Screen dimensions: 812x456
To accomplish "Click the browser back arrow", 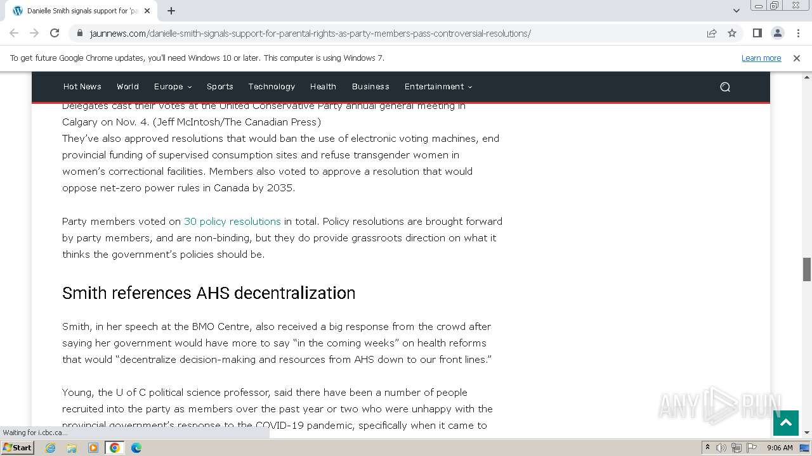I will pyautogui.click(x=14, y=33).
